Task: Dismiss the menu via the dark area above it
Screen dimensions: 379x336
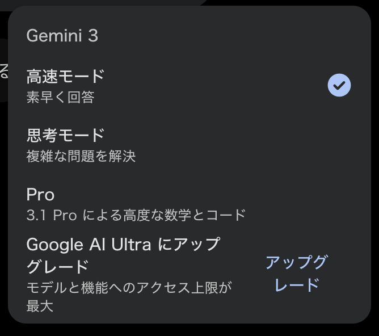Action: (x=295, y=2)
